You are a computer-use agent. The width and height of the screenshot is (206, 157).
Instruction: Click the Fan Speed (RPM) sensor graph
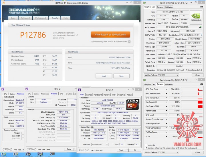tap(192, 106)
